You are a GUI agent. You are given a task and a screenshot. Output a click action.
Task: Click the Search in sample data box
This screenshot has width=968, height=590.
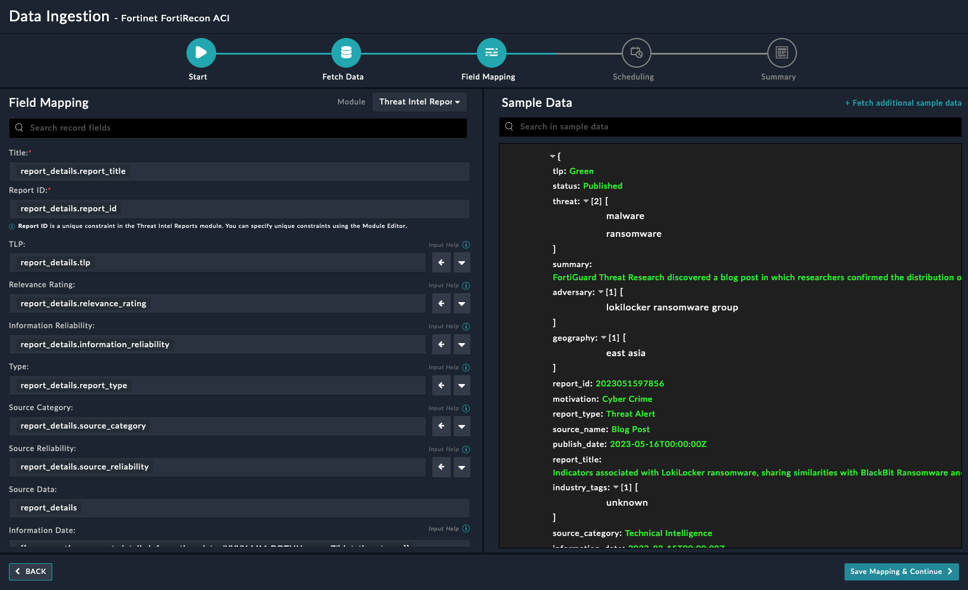pos(730,127)
